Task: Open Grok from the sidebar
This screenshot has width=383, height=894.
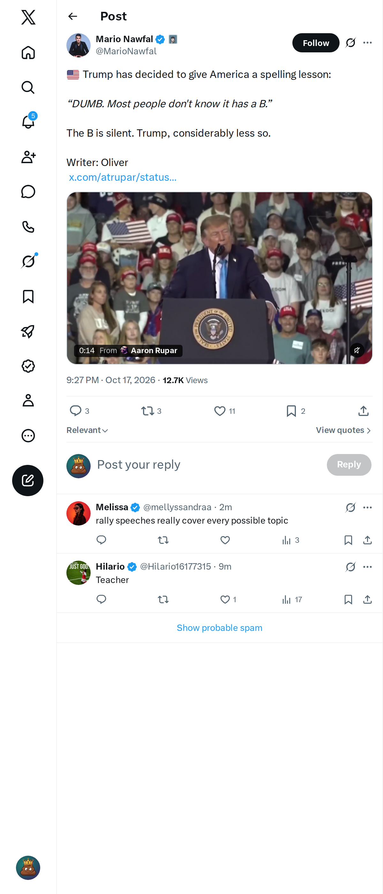Action: point(28,261)
